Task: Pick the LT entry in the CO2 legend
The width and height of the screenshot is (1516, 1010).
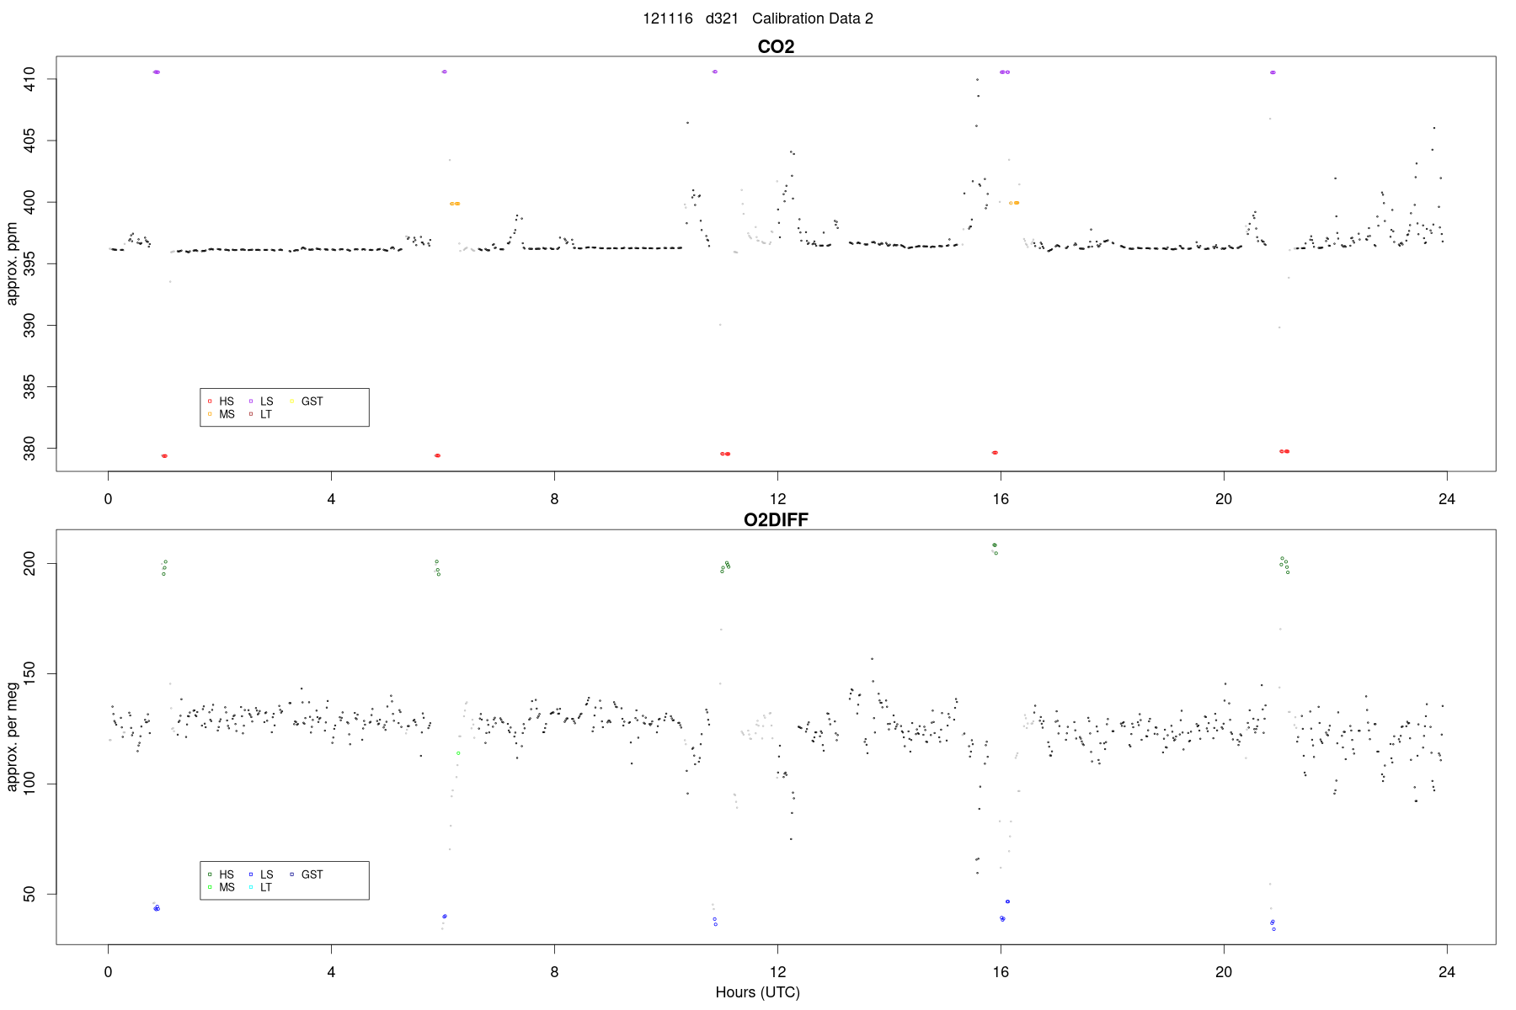Action: click(260, 414)
